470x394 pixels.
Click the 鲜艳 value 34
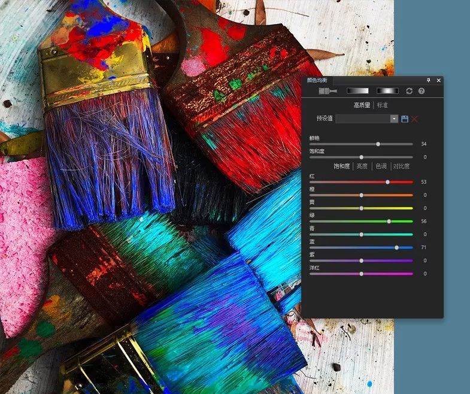(423, 144)
